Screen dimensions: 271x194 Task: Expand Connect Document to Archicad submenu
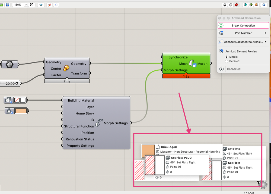click(x=243, y=42)
